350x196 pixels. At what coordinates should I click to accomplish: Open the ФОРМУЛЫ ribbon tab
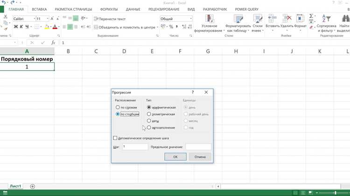(x=109, y=9)
